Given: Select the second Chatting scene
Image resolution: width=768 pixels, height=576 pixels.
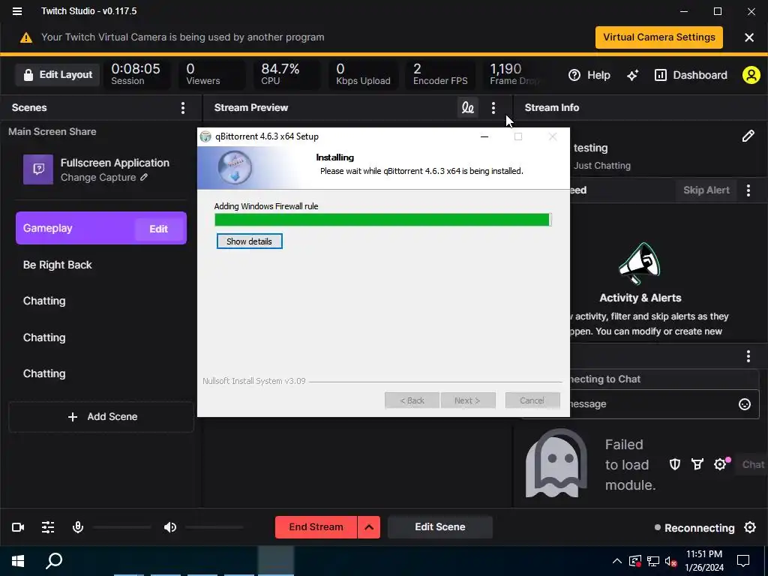Looking at the screenshot, I should pyautogui.click(x=44, y=338).
